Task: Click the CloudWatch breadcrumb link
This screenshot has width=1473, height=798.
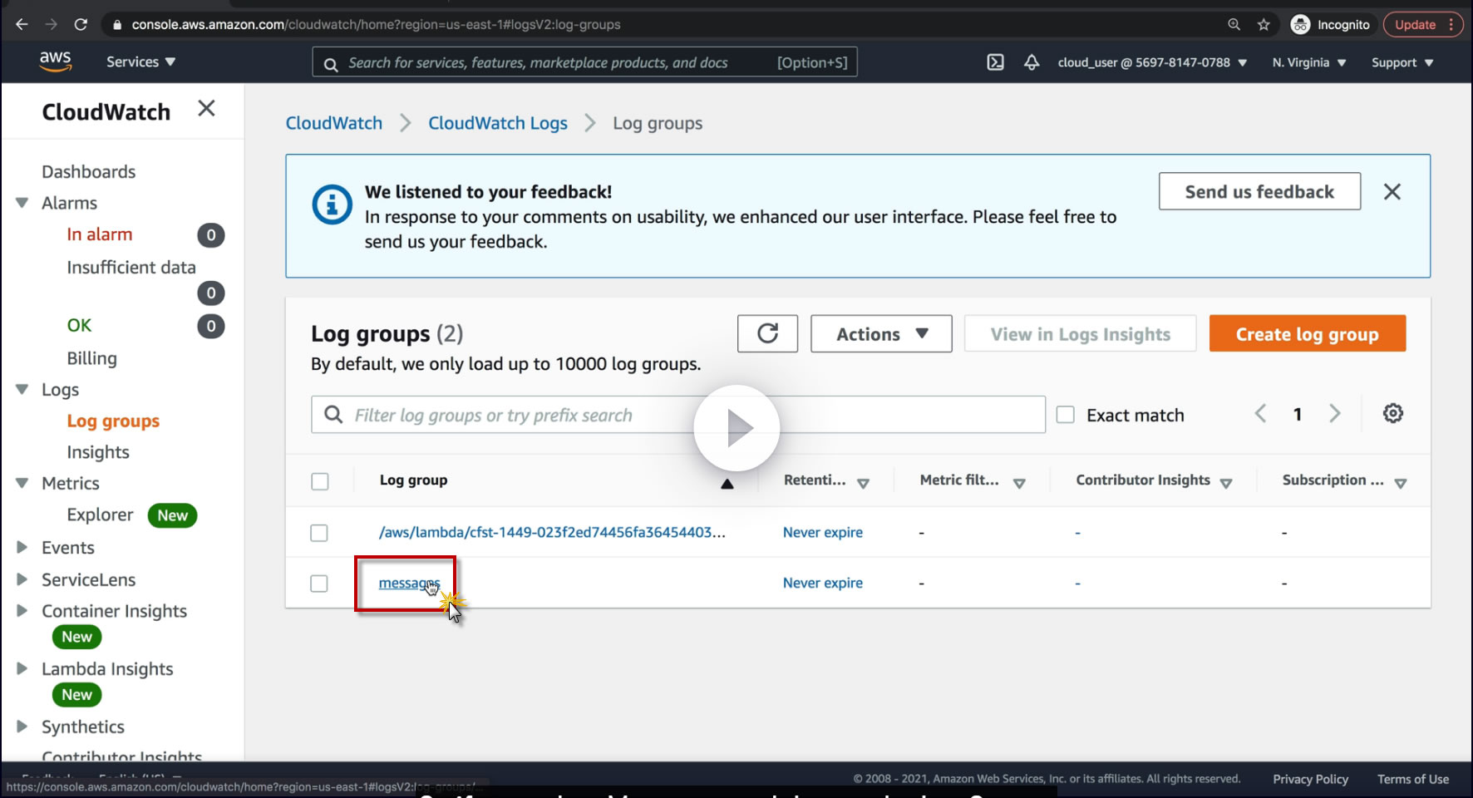Action: pos(334,123)
